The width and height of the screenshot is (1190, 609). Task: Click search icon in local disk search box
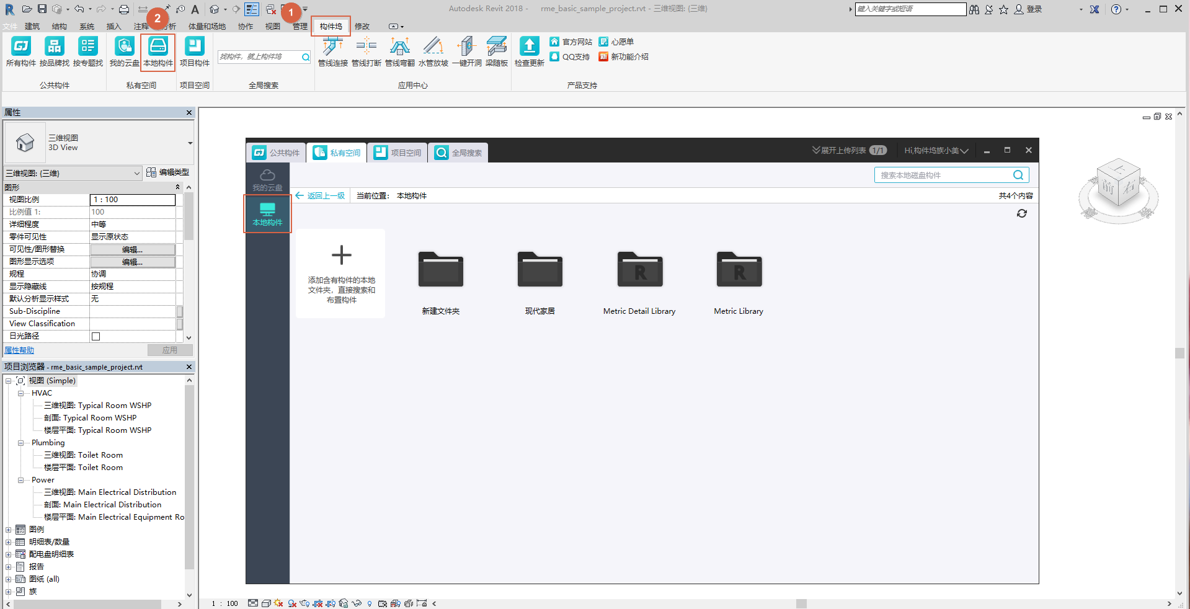click(x=1018, y=175)
